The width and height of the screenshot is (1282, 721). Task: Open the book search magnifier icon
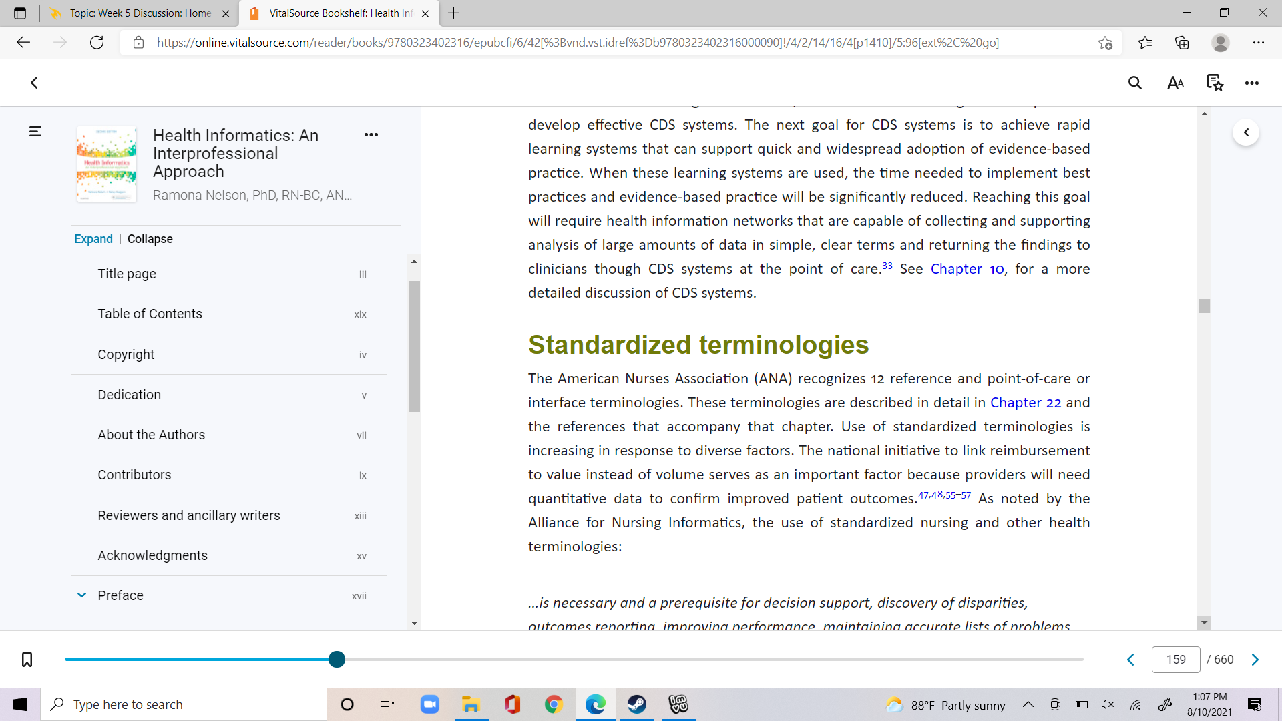click(x=1135, y=83)
